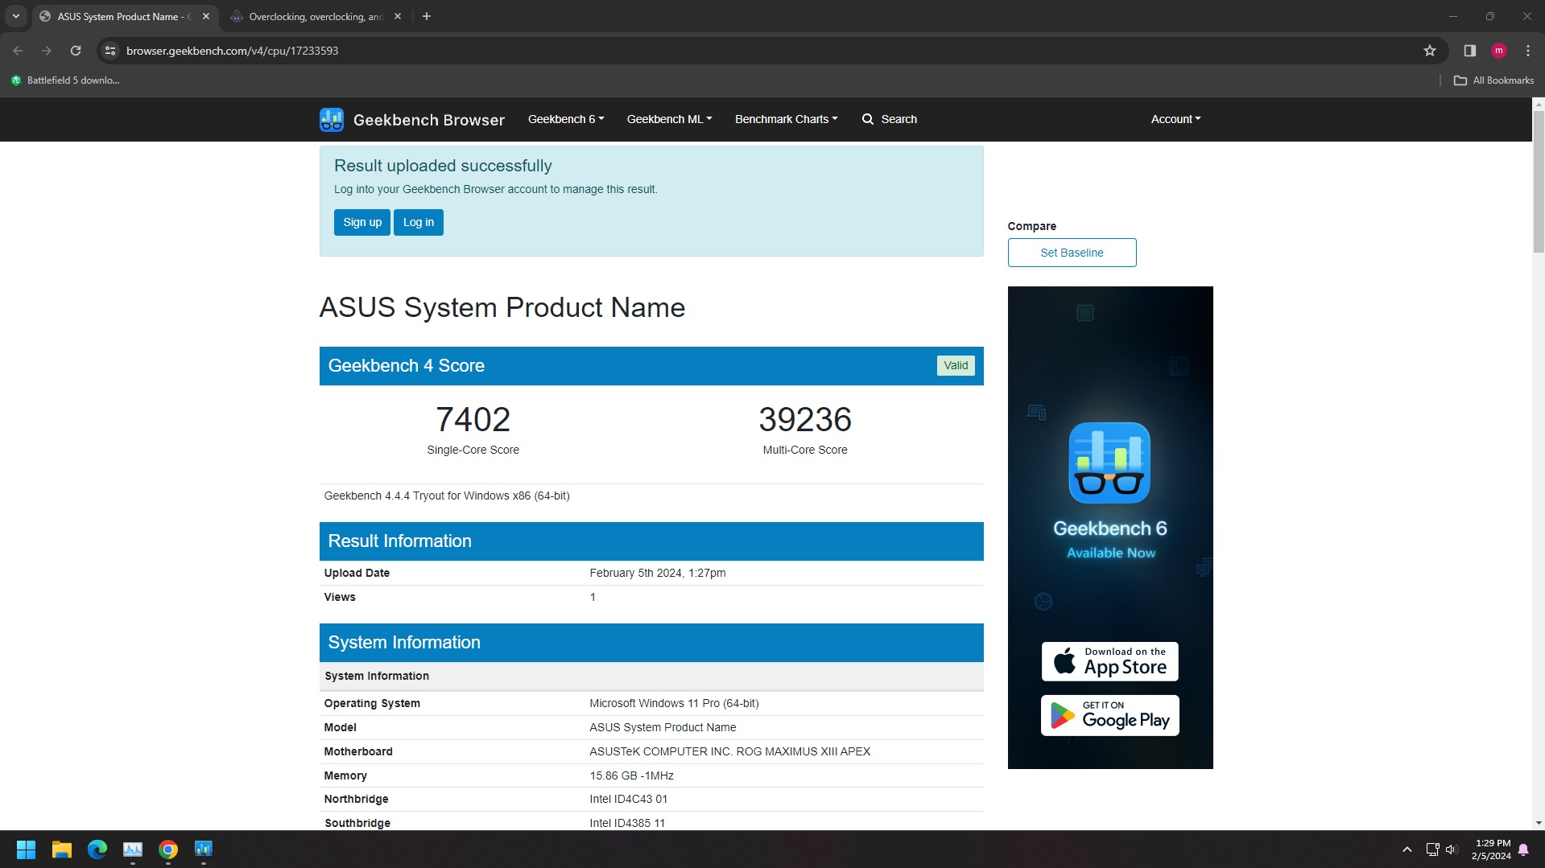Open Chrome three-dot menu

[x=1527, y=51]
